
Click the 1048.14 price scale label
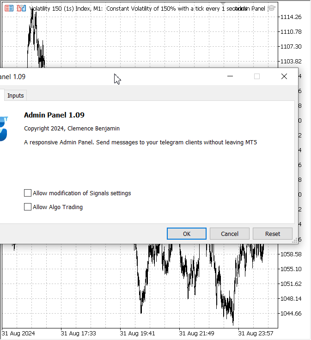tap(291, 298)
